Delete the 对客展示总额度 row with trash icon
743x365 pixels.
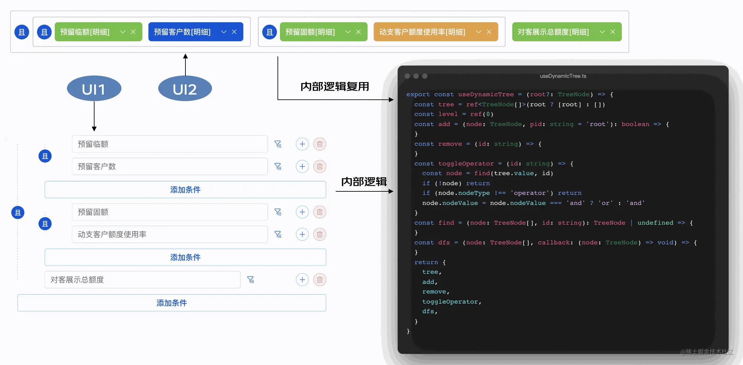pos(320,280)
